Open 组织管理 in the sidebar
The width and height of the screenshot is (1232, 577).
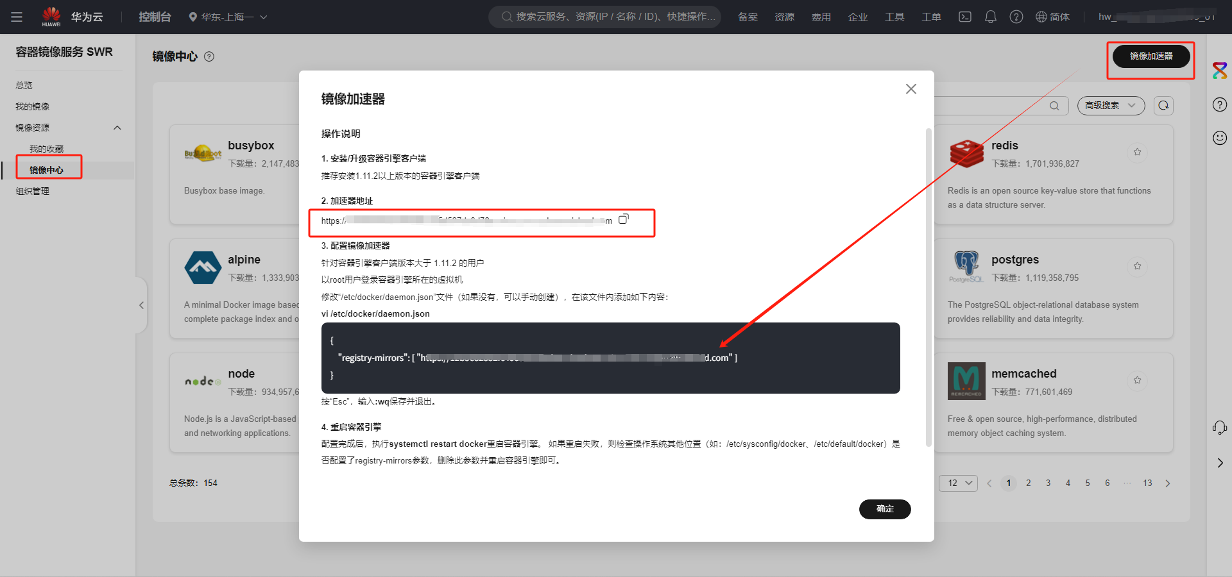point(33,191)
